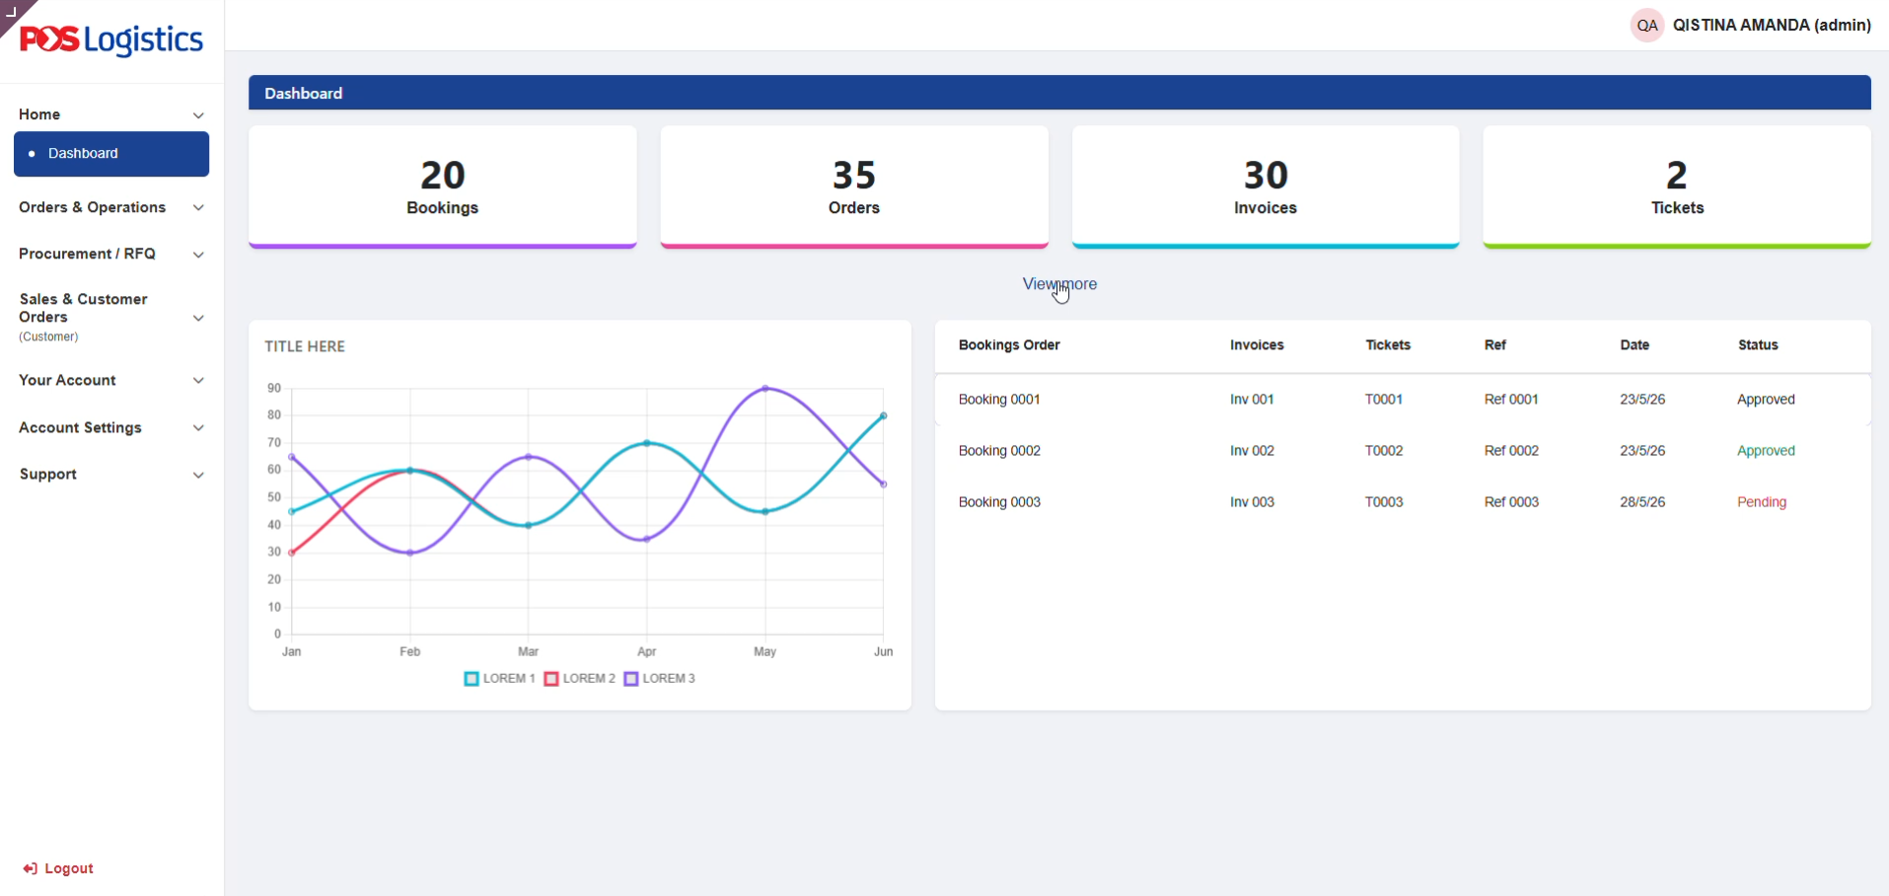Click invoice Inv 001
1889x896 pixels.
pyautogui.click(x=1252, y=400)
